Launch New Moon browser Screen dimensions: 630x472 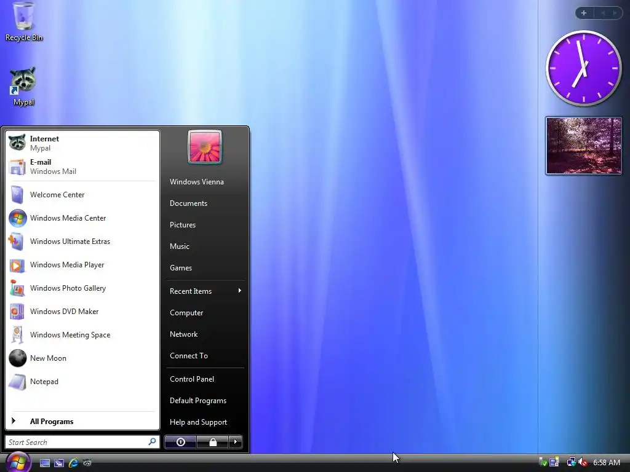(x=82, y=358)
